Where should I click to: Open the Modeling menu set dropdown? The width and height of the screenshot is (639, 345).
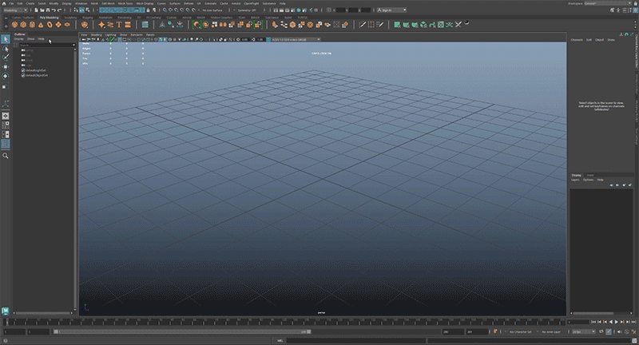(x=16, y=10)
